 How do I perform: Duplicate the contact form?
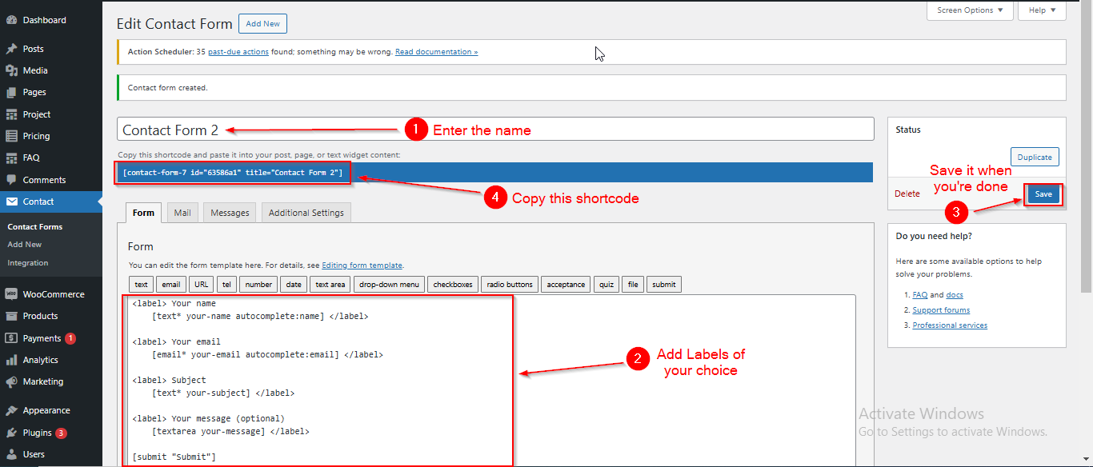(x=1035, y=157)
